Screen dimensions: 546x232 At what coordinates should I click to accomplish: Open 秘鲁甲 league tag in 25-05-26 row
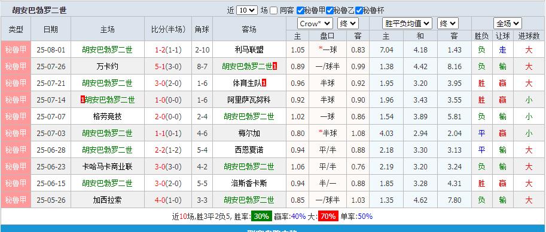pyautogui.click(x=16, y=200)
